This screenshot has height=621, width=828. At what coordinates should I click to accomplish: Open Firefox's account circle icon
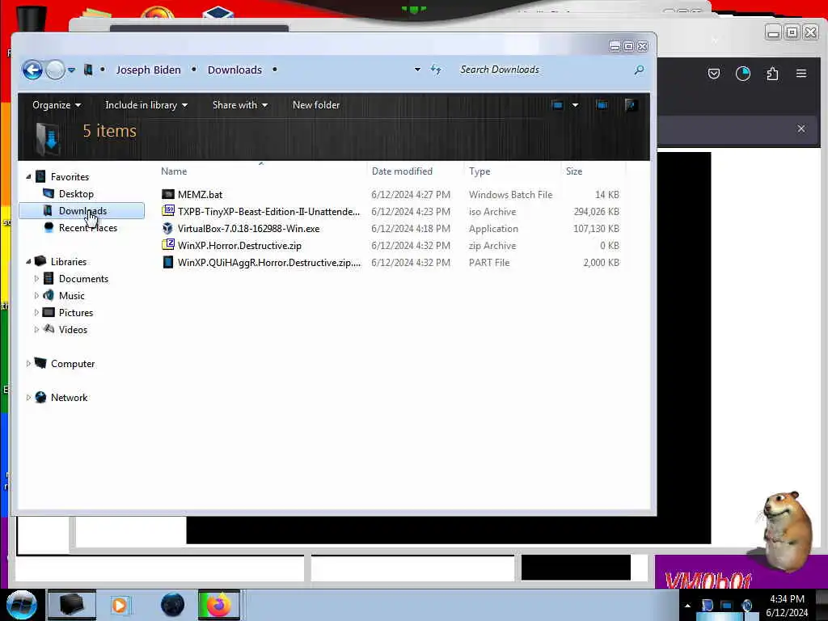pos(743,74)
